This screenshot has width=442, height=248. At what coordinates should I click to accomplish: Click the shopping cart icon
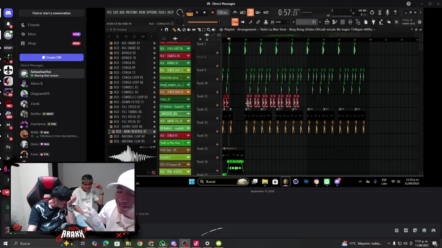[396, 22]
